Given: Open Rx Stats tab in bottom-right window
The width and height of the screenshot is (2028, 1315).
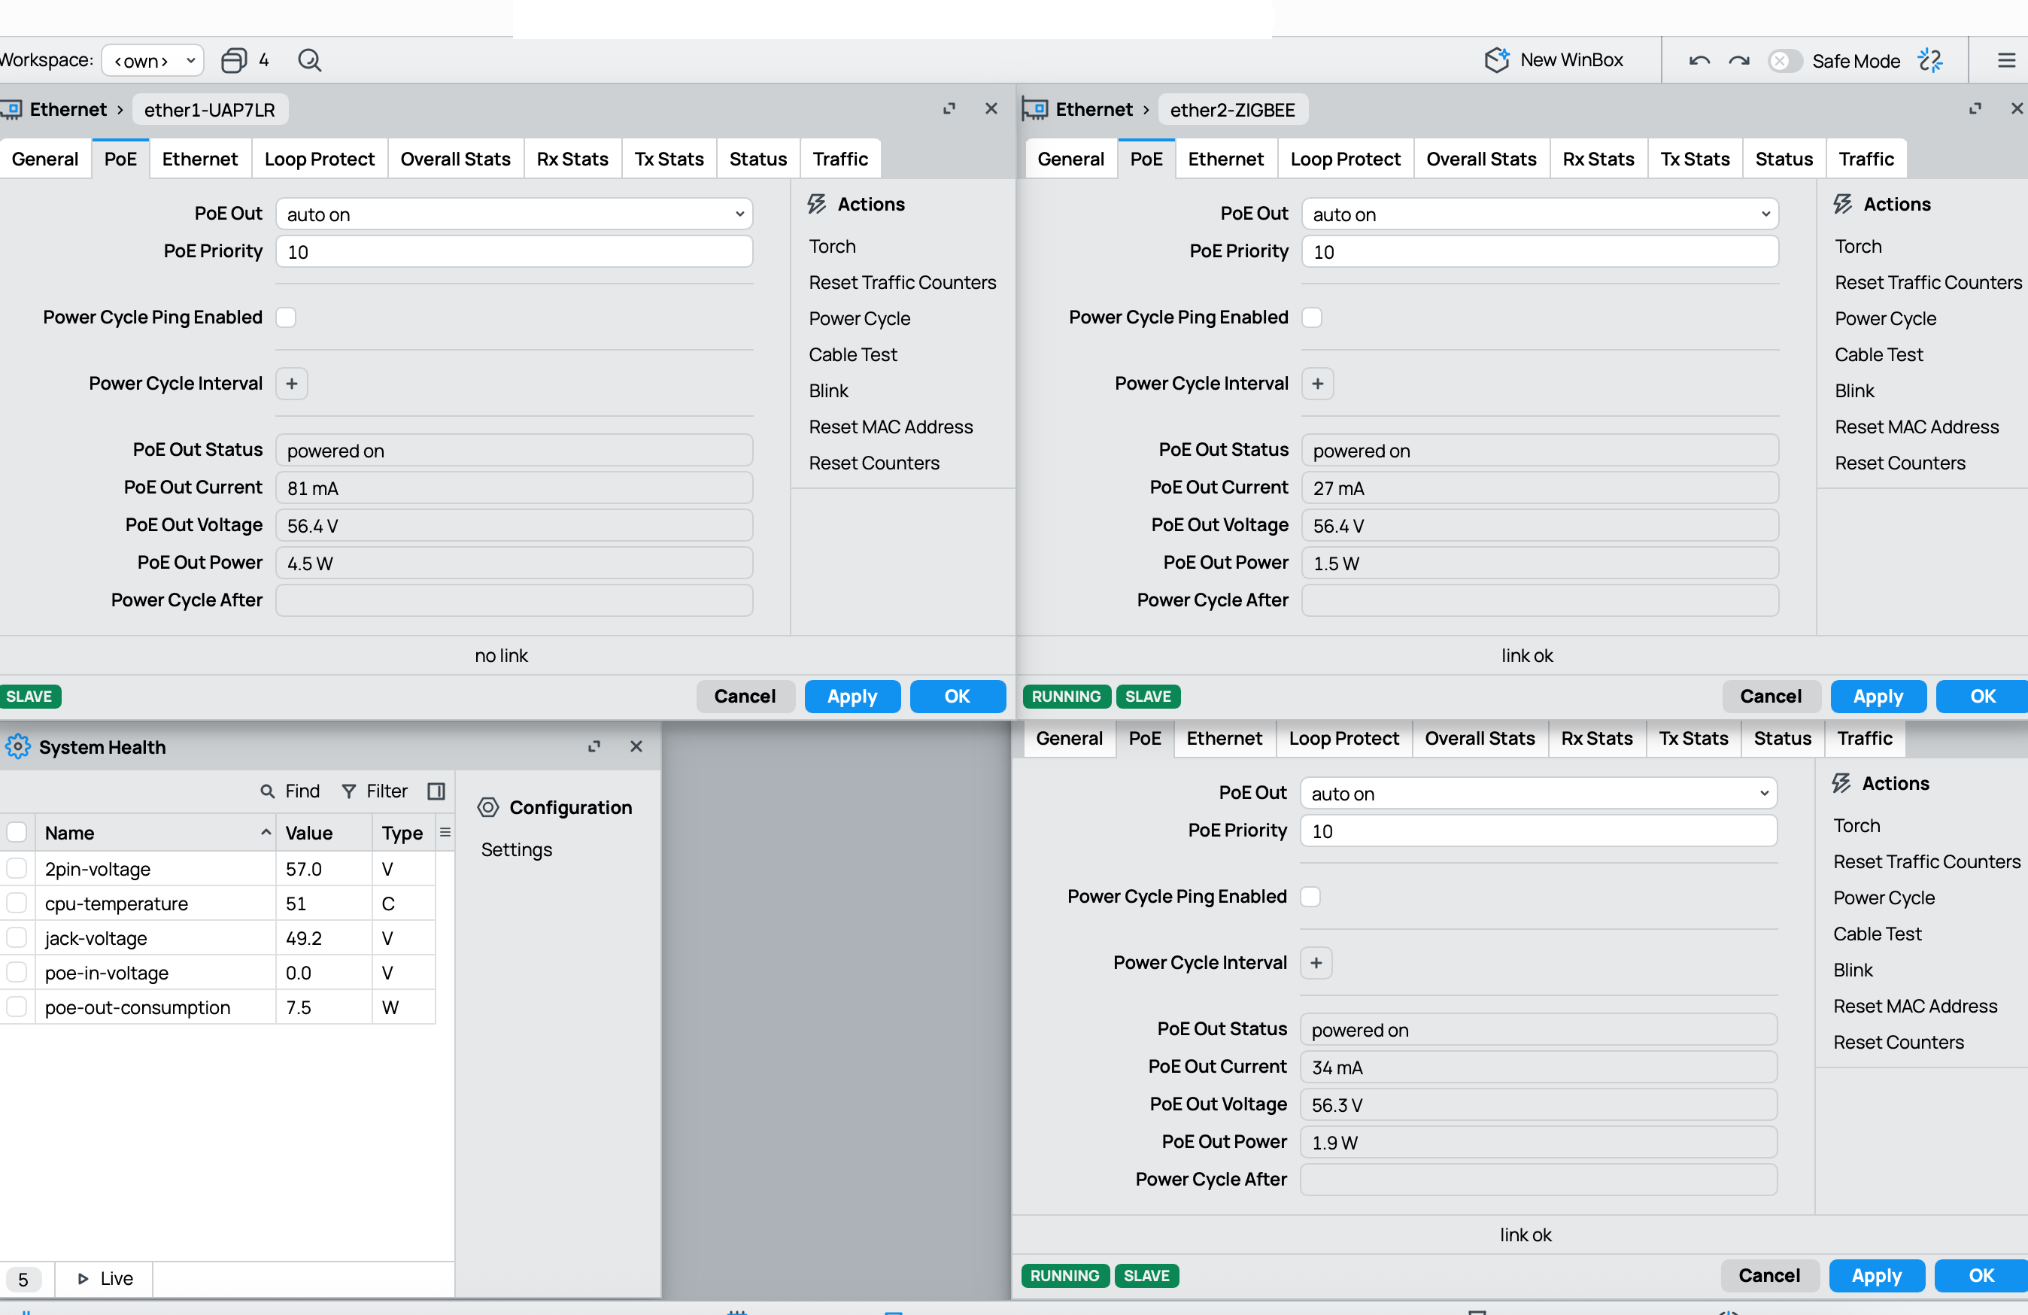Looking at the screenshot, I should 1596,739.
